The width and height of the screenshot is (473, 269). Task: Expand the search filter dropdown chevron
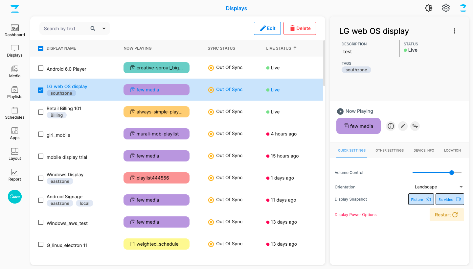point(104,29)
